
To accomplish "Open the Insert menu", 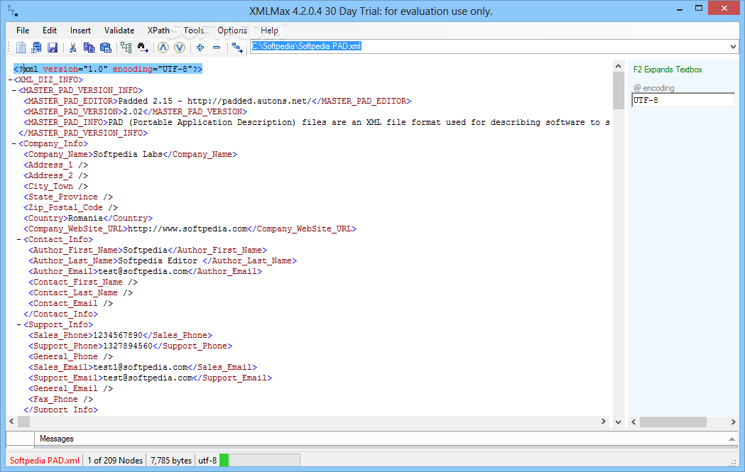I will point(80,31).
